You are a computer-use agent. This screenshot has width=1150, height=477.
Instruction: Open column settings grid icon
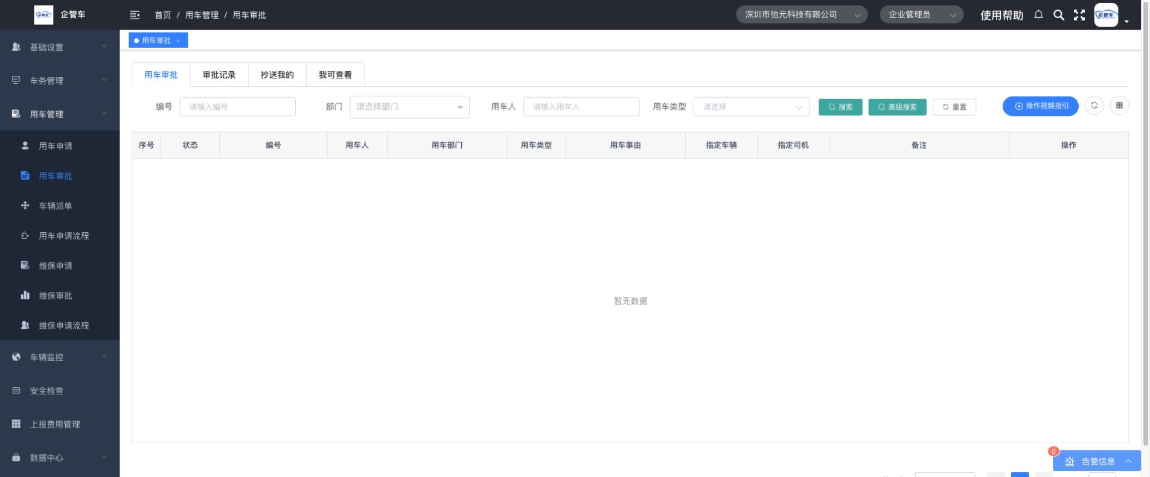coord(1119,106)
